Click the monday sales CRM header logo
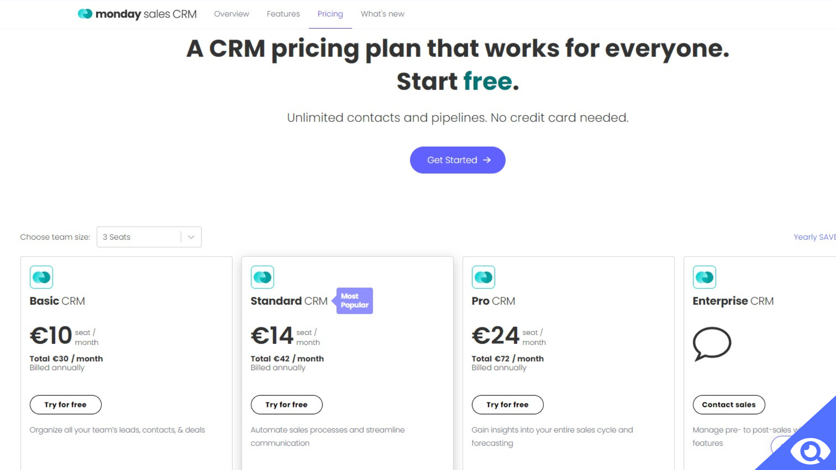This screenshot has height=470, width=836. coord(136,14)
